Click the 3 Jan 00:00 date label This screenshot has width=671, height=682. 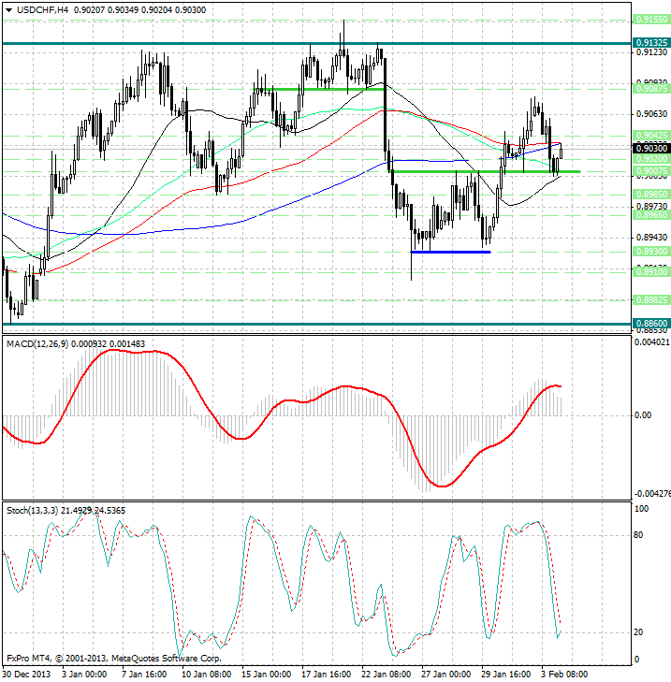(84, 675)
